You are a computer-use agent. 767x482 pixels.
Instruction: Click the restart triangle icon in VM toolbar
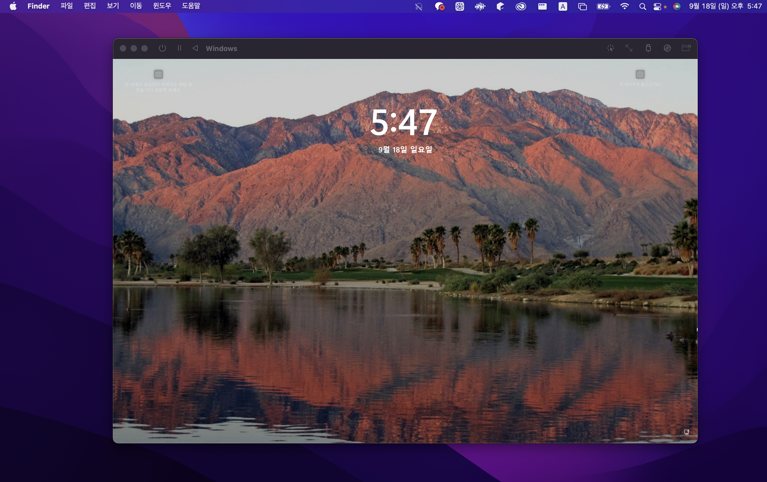pyautogui.click(x=195, y=48)
